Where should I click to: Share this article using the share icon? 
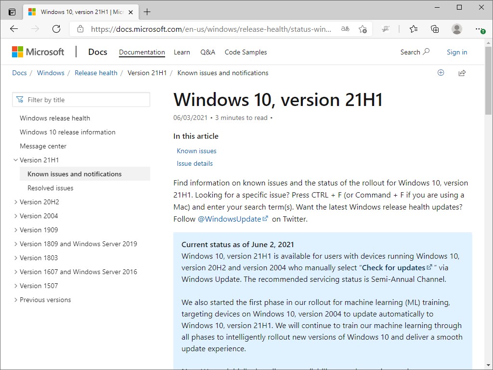point(462,73)
